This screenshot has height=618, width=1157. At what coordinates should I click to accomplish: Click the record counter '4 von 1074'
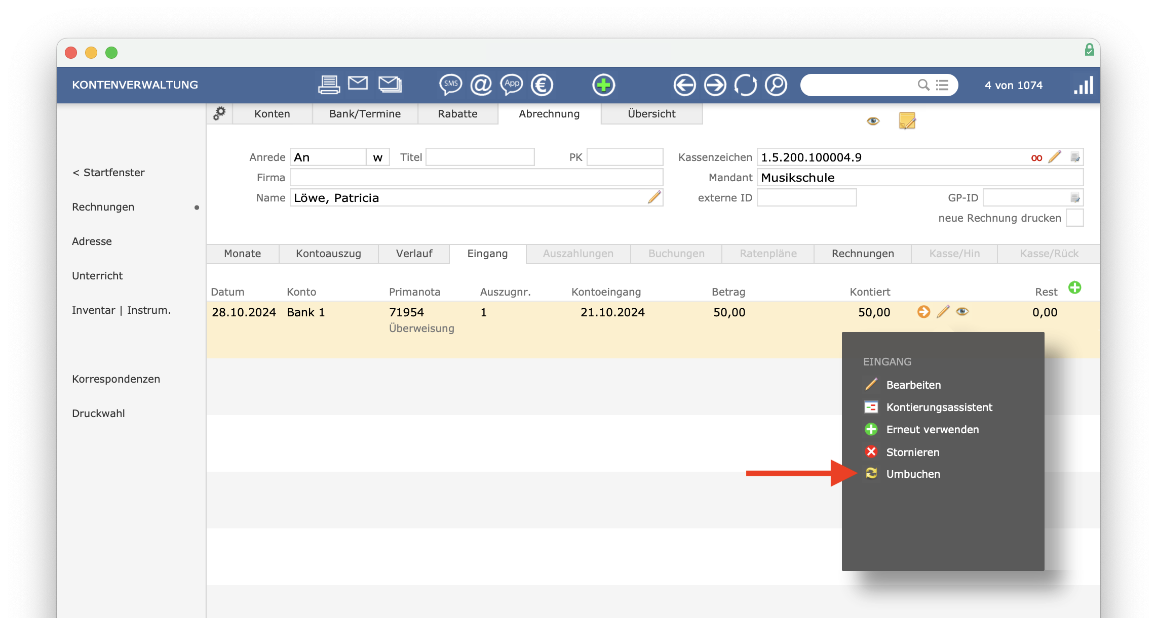[1014, 85]
